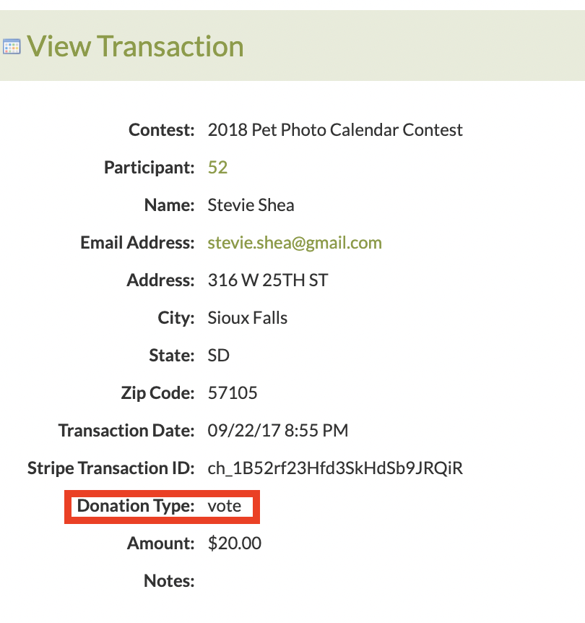Click the address 316 W 25TH ST

268,280
